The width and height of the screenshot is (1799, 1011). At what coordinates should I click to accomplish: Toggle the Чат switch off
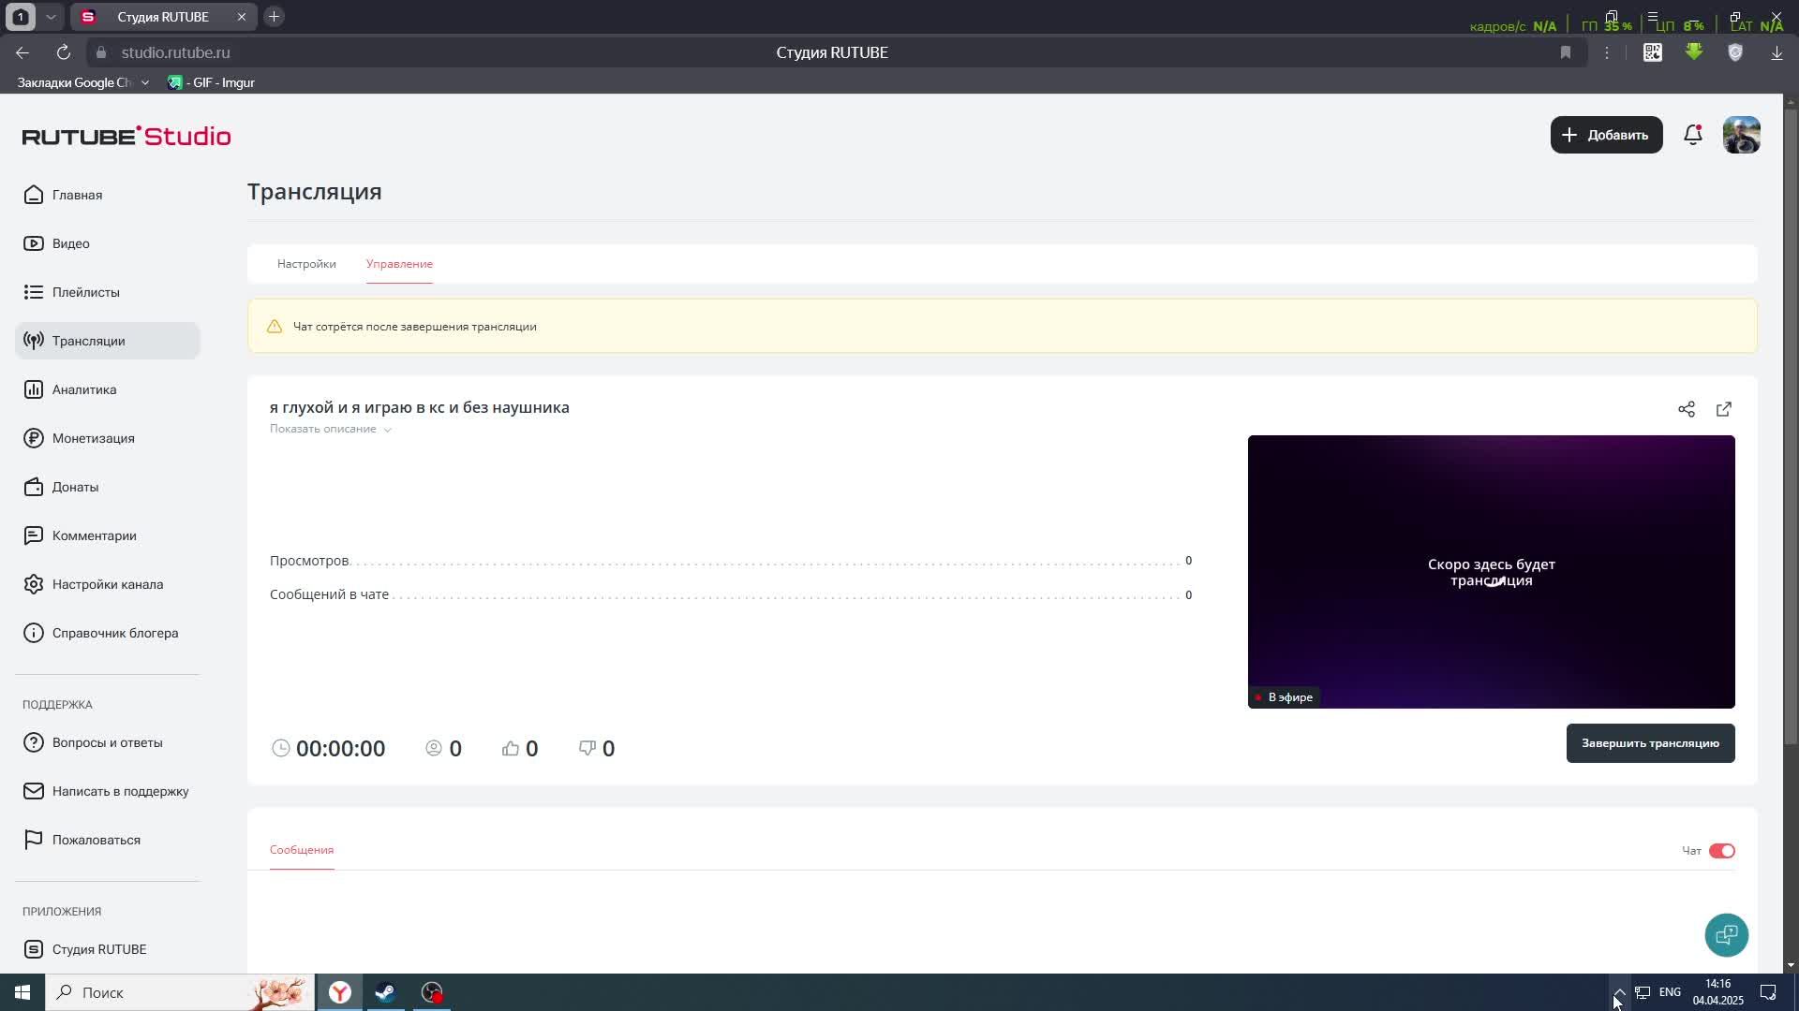pos(1722,851)
